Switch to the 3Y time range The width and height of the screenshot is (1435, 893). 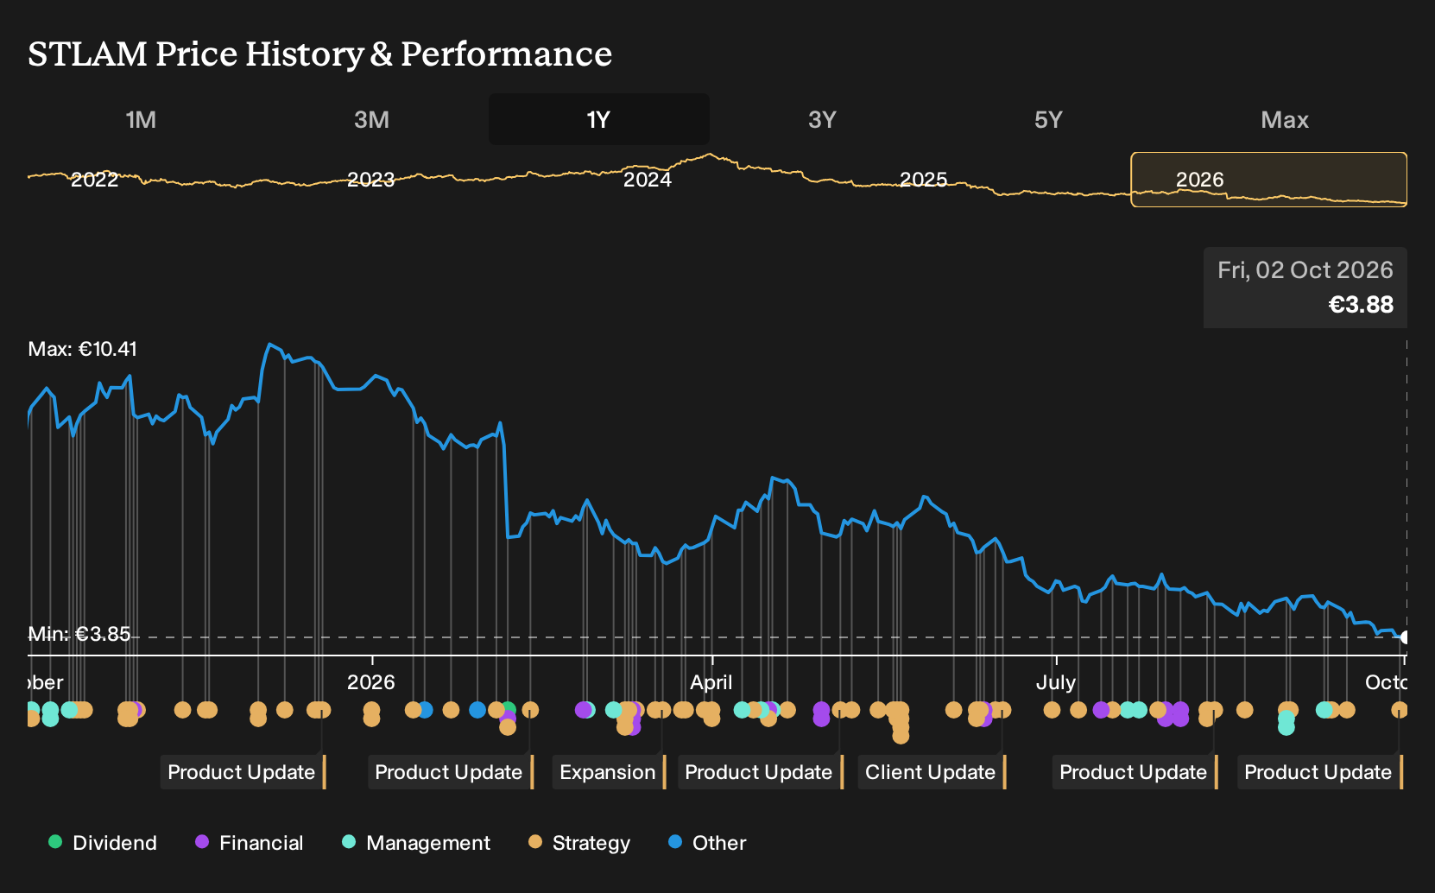(x=822, y=119)
